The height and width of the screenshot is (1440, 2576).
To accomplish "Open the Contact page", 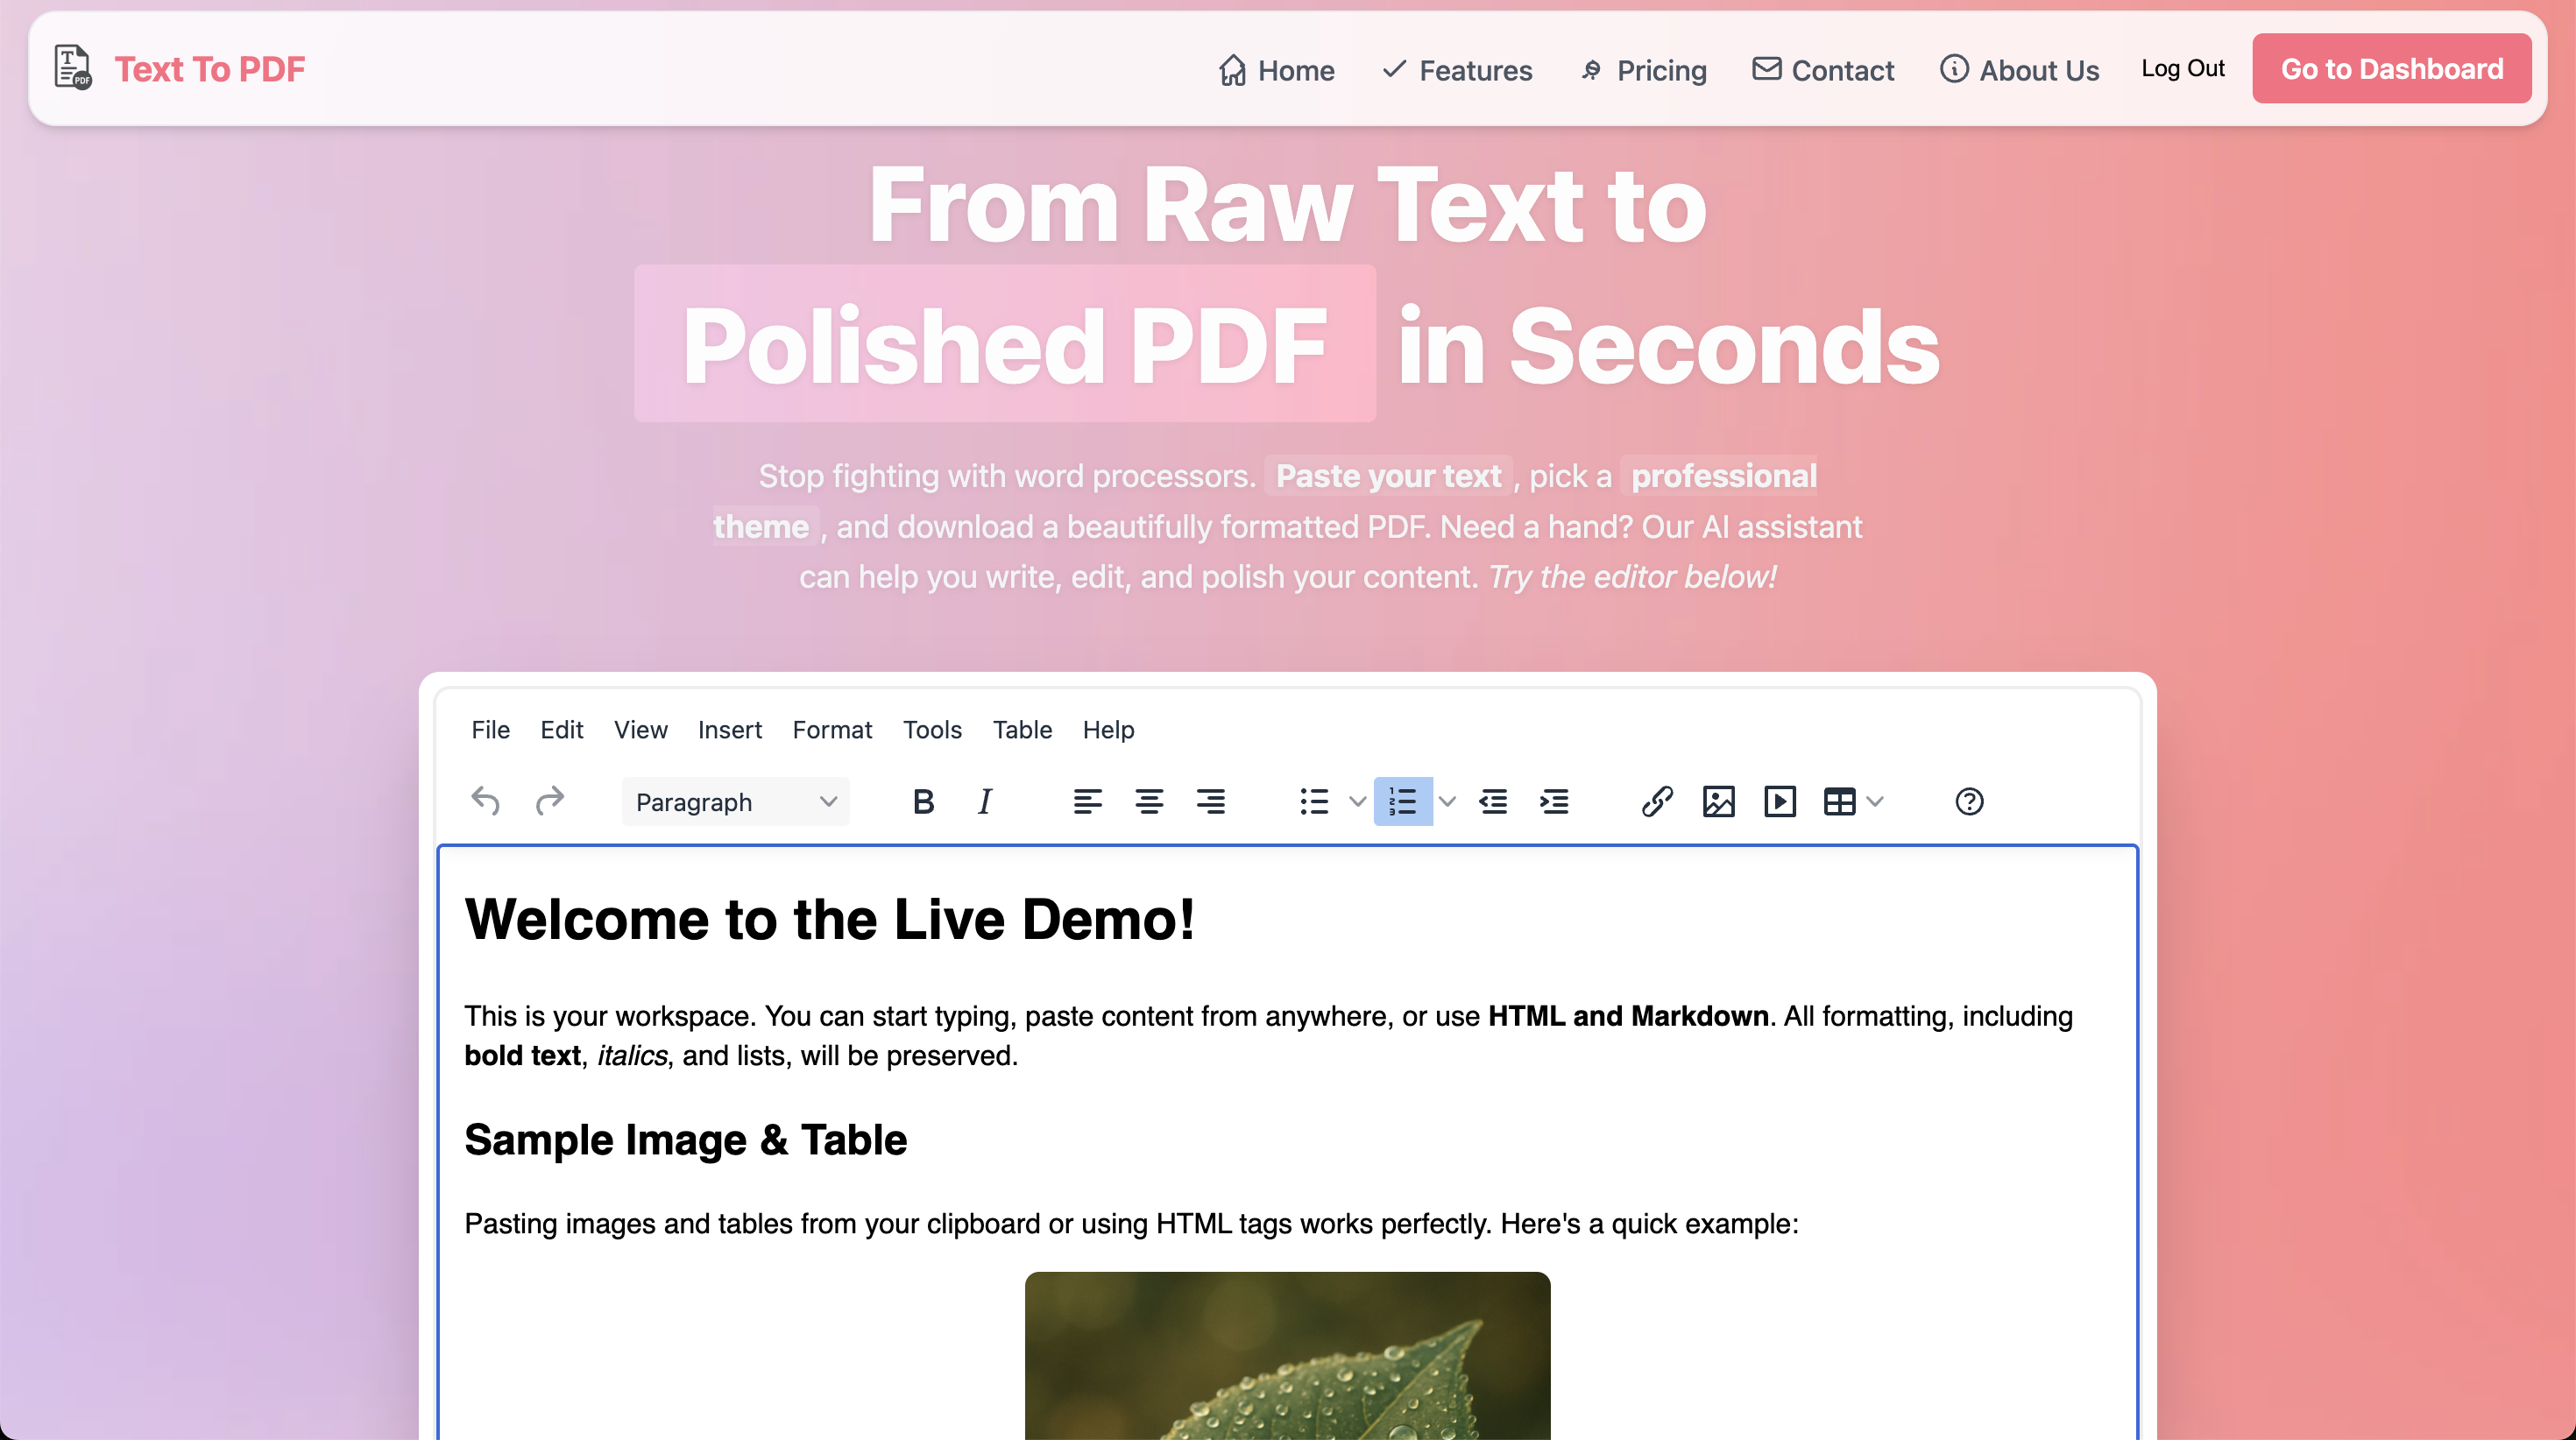I will 1823,70.
